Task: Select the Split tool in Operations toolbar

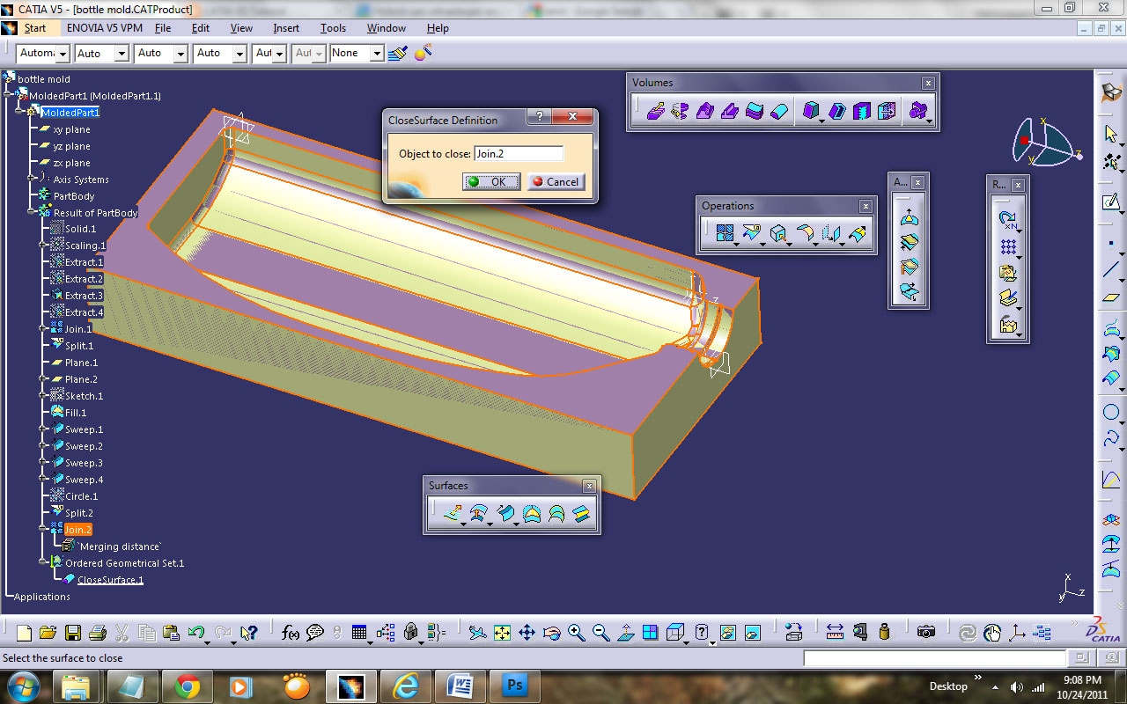Action: [751, 233]
